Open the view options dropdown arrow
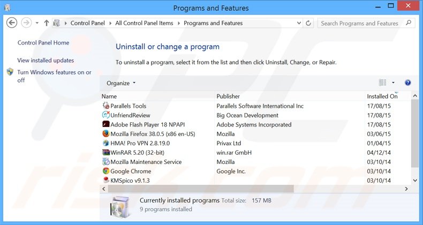 tap(393, 82)
